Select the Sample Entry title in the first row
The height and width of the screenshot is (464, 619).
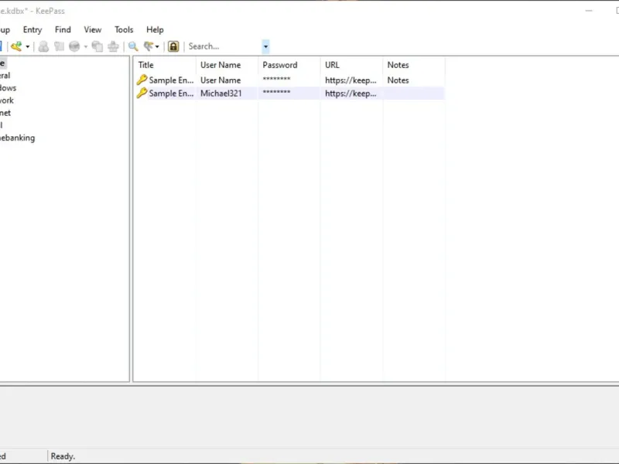click(x=171, y=80)
